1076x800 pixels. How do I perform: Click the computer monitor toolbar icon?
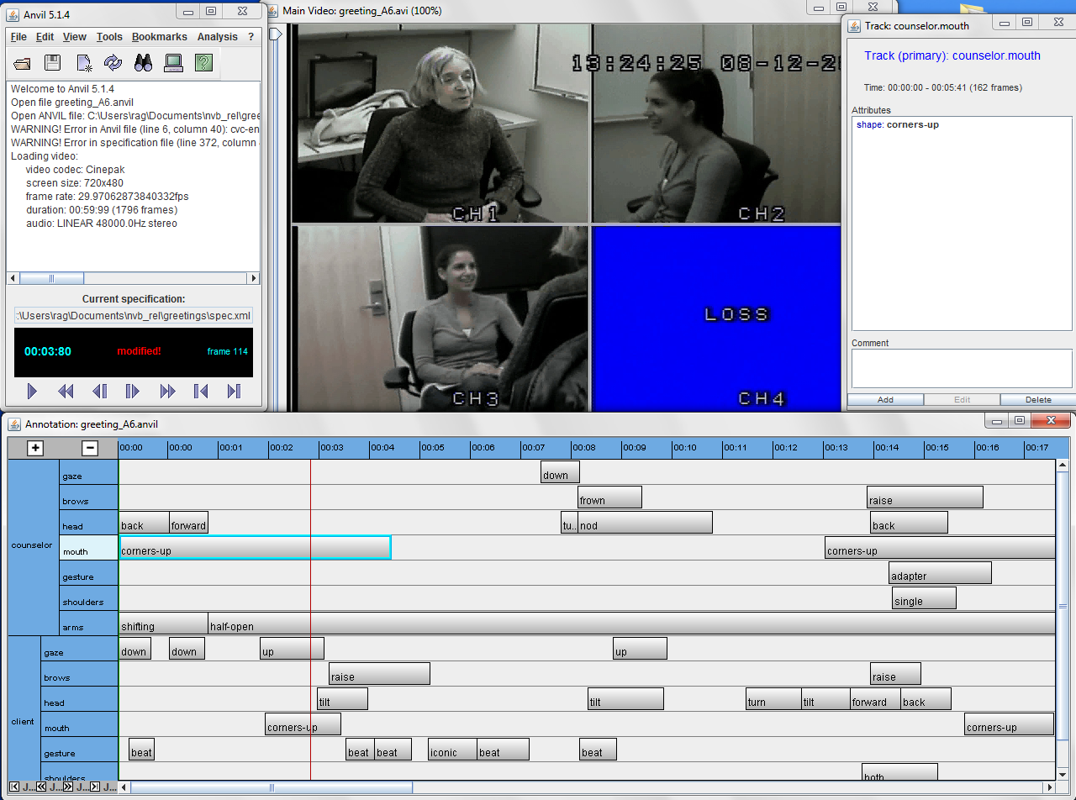[x=173, y=62]
